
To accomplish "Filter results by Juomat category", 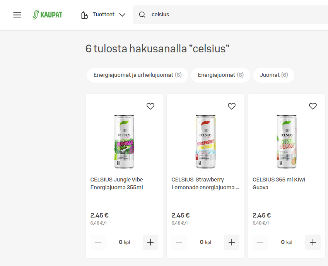I will coord(273,75).
